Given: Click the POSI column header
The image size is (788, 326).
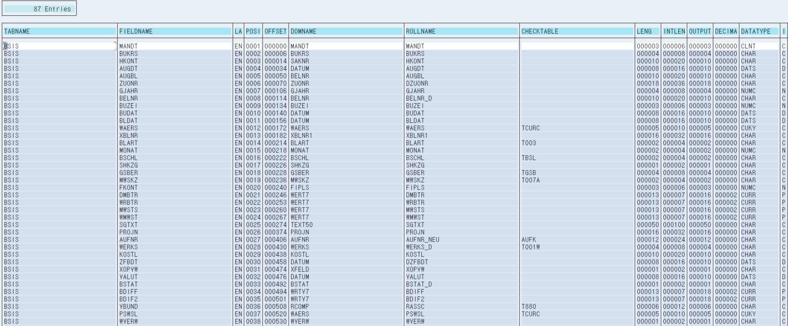Looking at the screenshot, I should tap(253, 31).
